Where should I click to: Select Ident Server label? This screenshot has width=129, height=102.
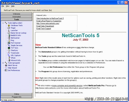13,65
